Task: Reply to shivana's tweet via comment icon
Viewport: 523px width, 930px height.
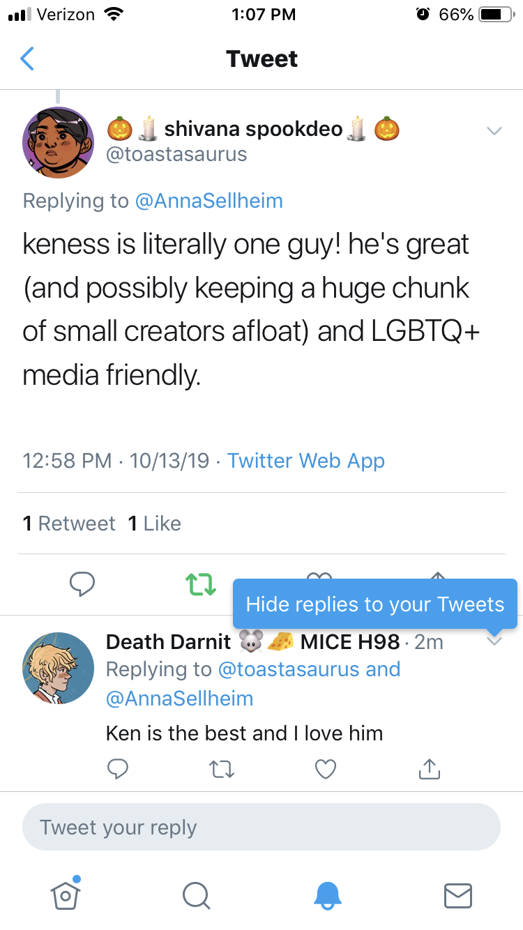Action: [82, 584]
